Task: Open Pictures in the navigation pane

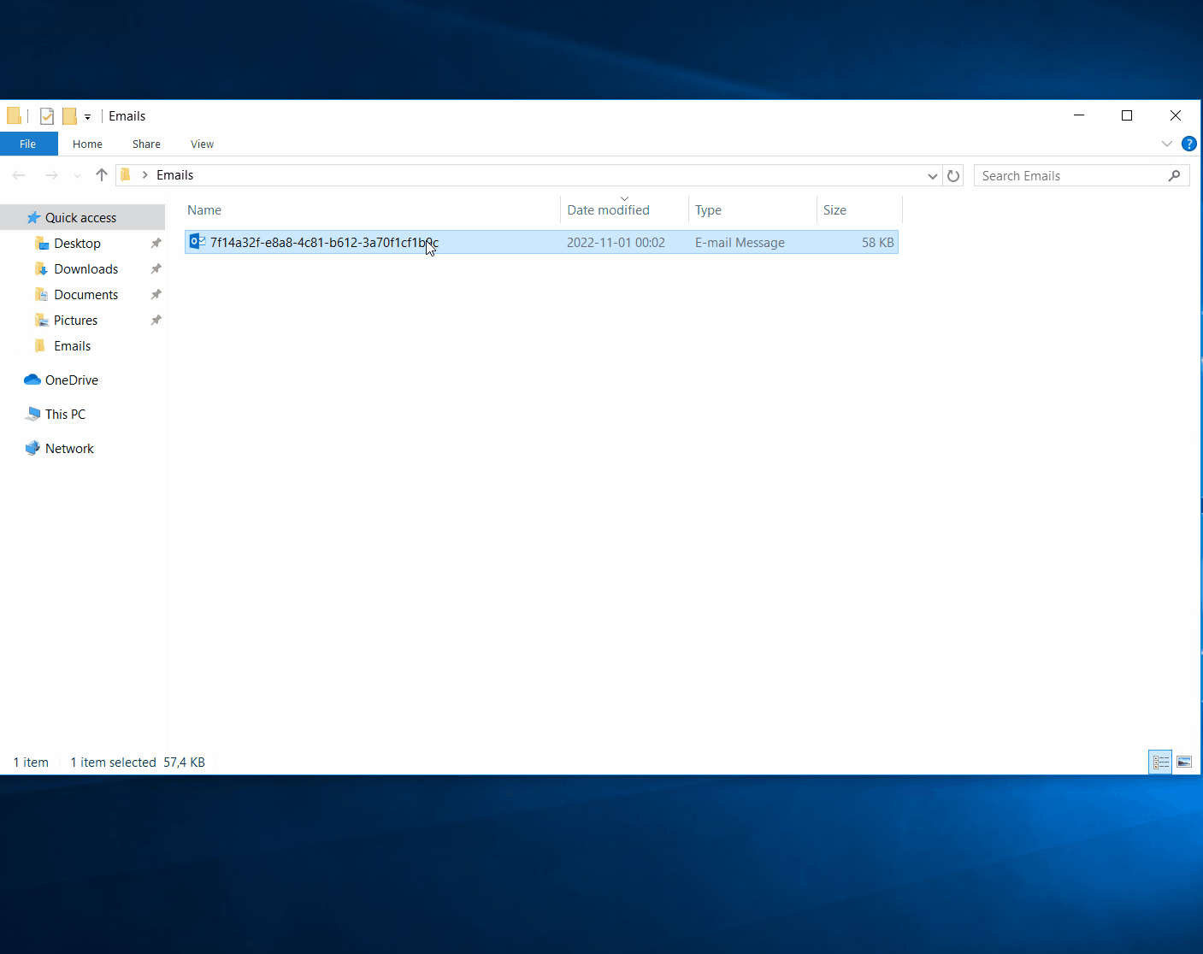Action: (75, 321)
